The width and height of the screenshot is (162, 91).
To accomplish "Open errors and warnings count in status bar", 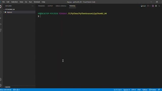I will [x=16, y=90].
